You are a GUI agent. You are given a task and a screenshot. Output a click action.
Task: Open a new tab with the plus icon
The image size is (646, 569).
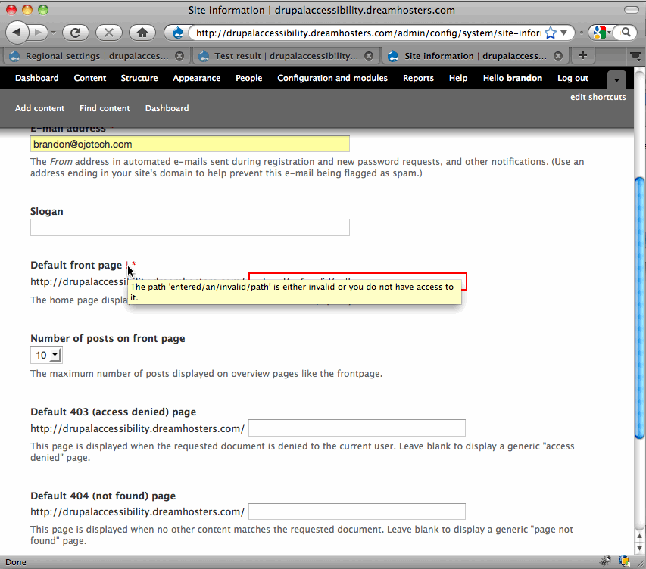point(582,54)
